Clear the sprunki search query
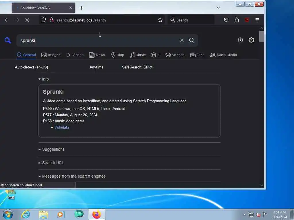Screen dimensions: 294x220 (182, 40)
